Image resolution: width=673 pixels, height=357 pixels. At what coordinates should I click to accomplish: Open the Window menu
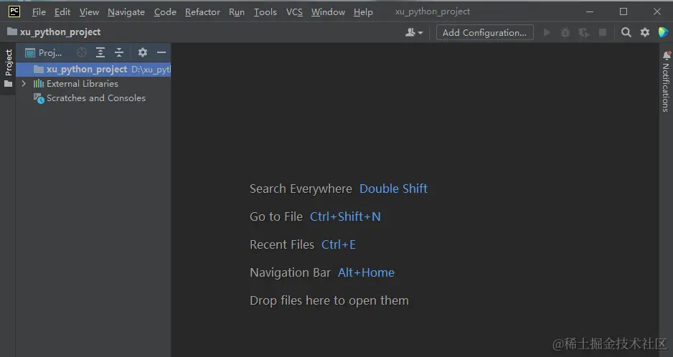[328, 12]
